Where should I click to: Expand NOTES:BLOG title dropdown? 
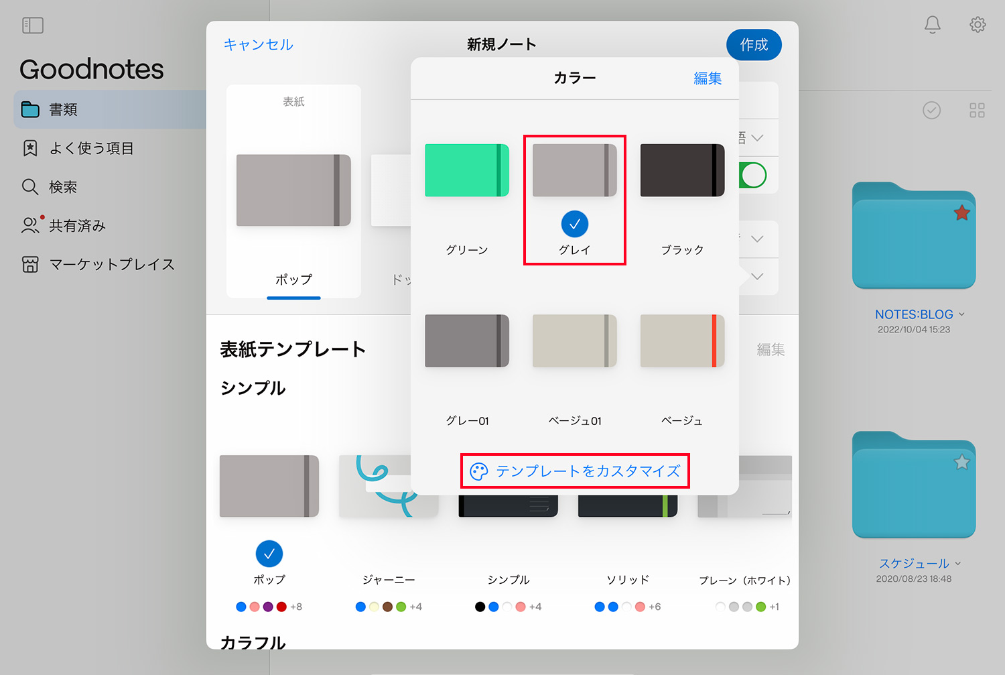[961, 314]
